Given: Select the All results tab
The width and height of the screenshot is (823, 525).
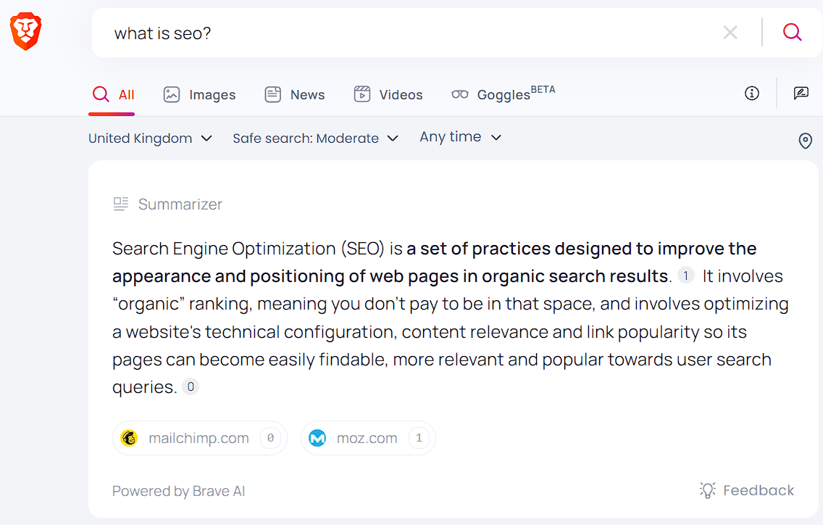Looking at the screenshot, I should click(x=114, y=95).
